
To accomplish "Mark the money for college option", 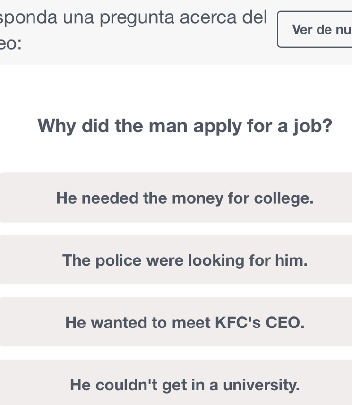I will pos(184,198).
